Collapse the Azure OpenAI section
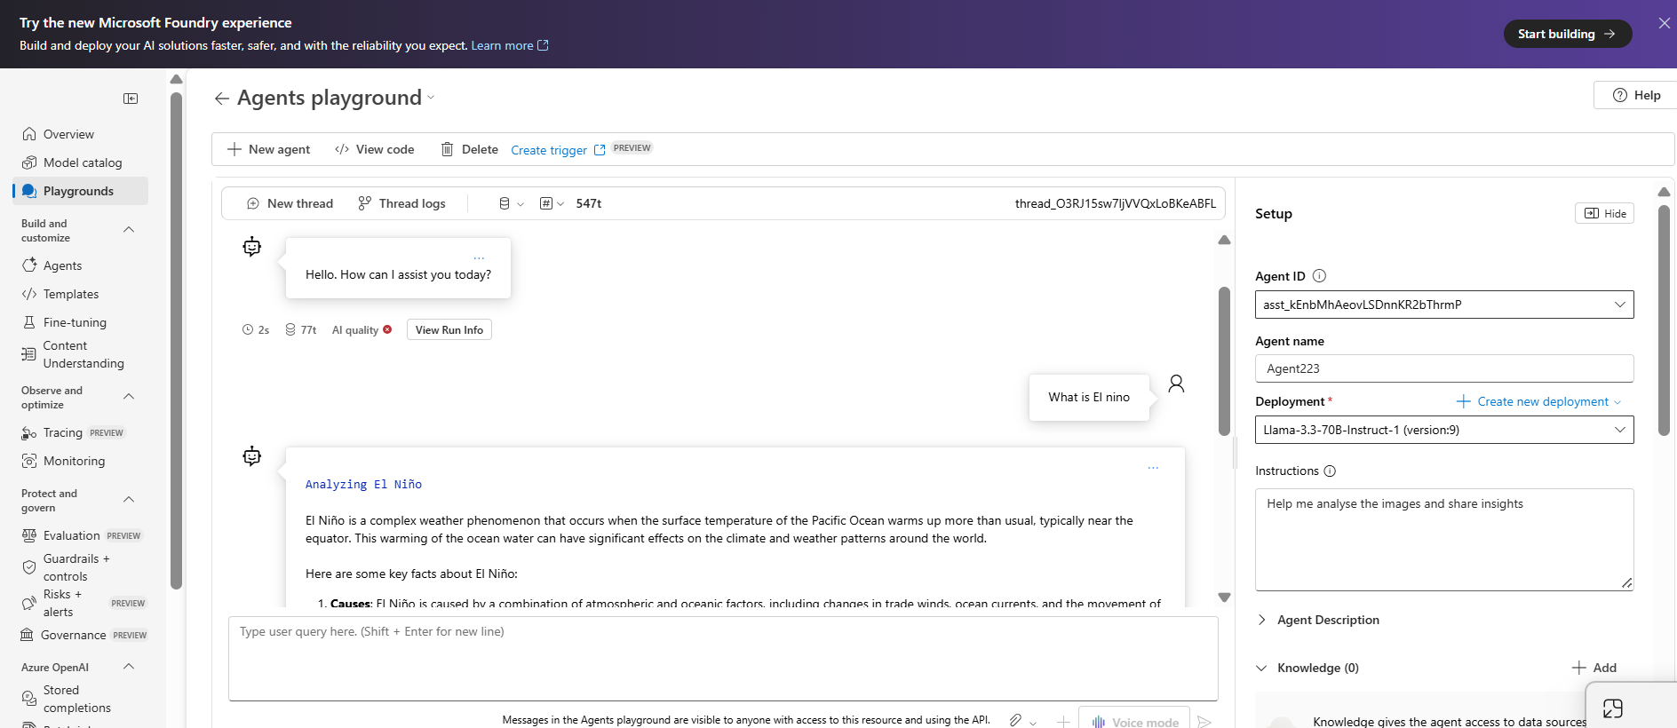Image resolution: width=1677 pixels, height=728 pixels. (129, 667)
